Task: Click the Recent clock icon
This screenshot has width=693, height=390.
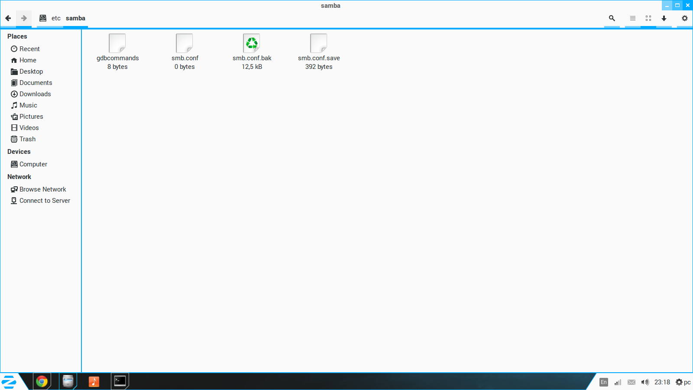Action: 14,49
